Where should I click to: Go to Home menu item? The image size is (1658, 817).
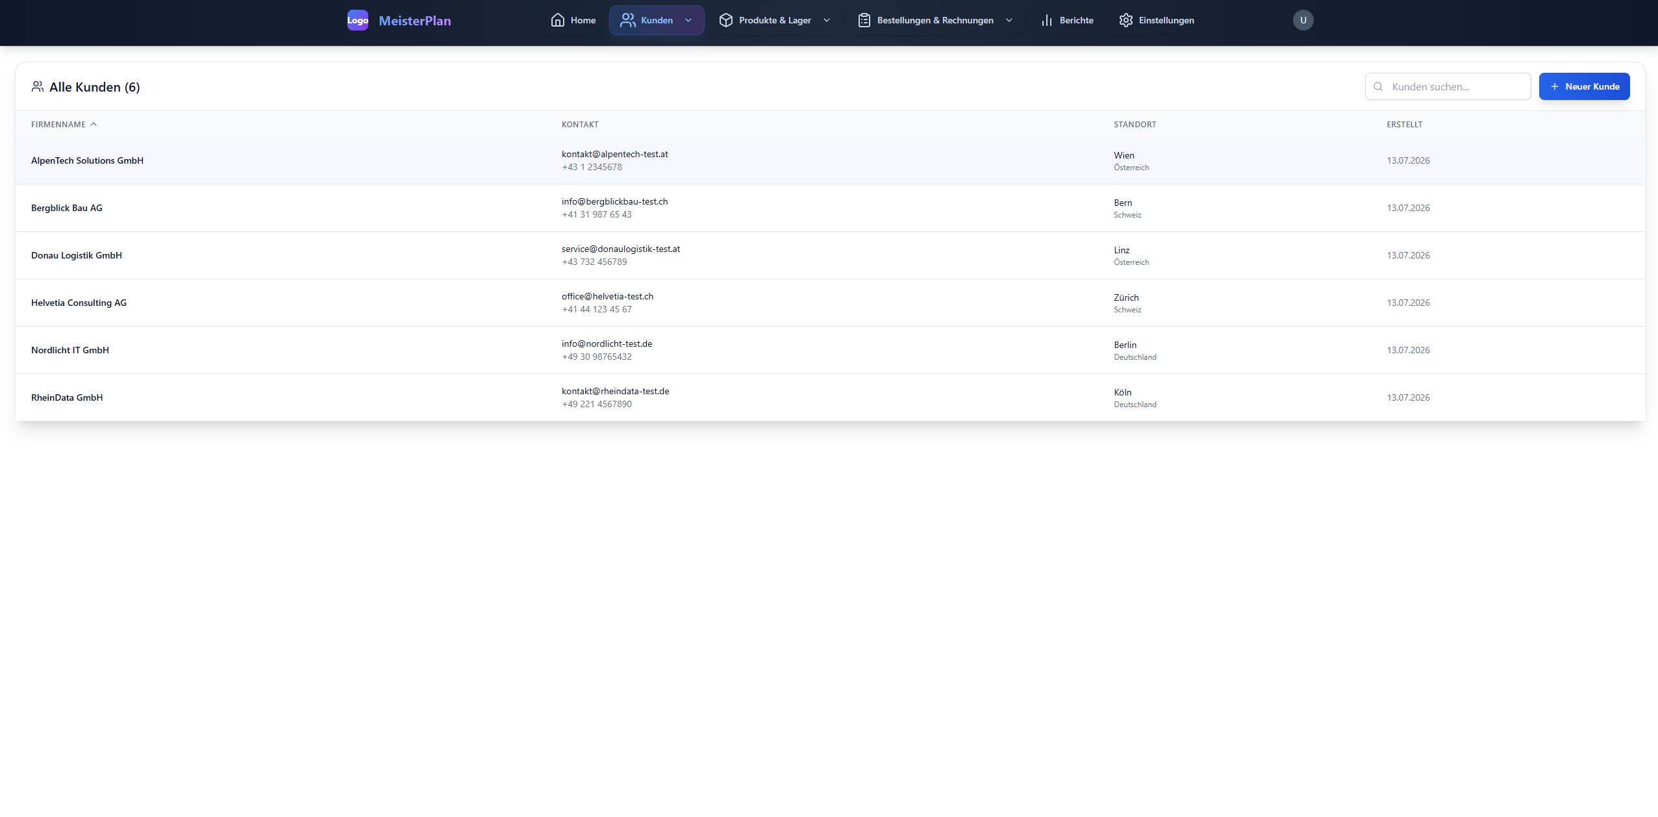pyautogui.click(x=573, y=20)
